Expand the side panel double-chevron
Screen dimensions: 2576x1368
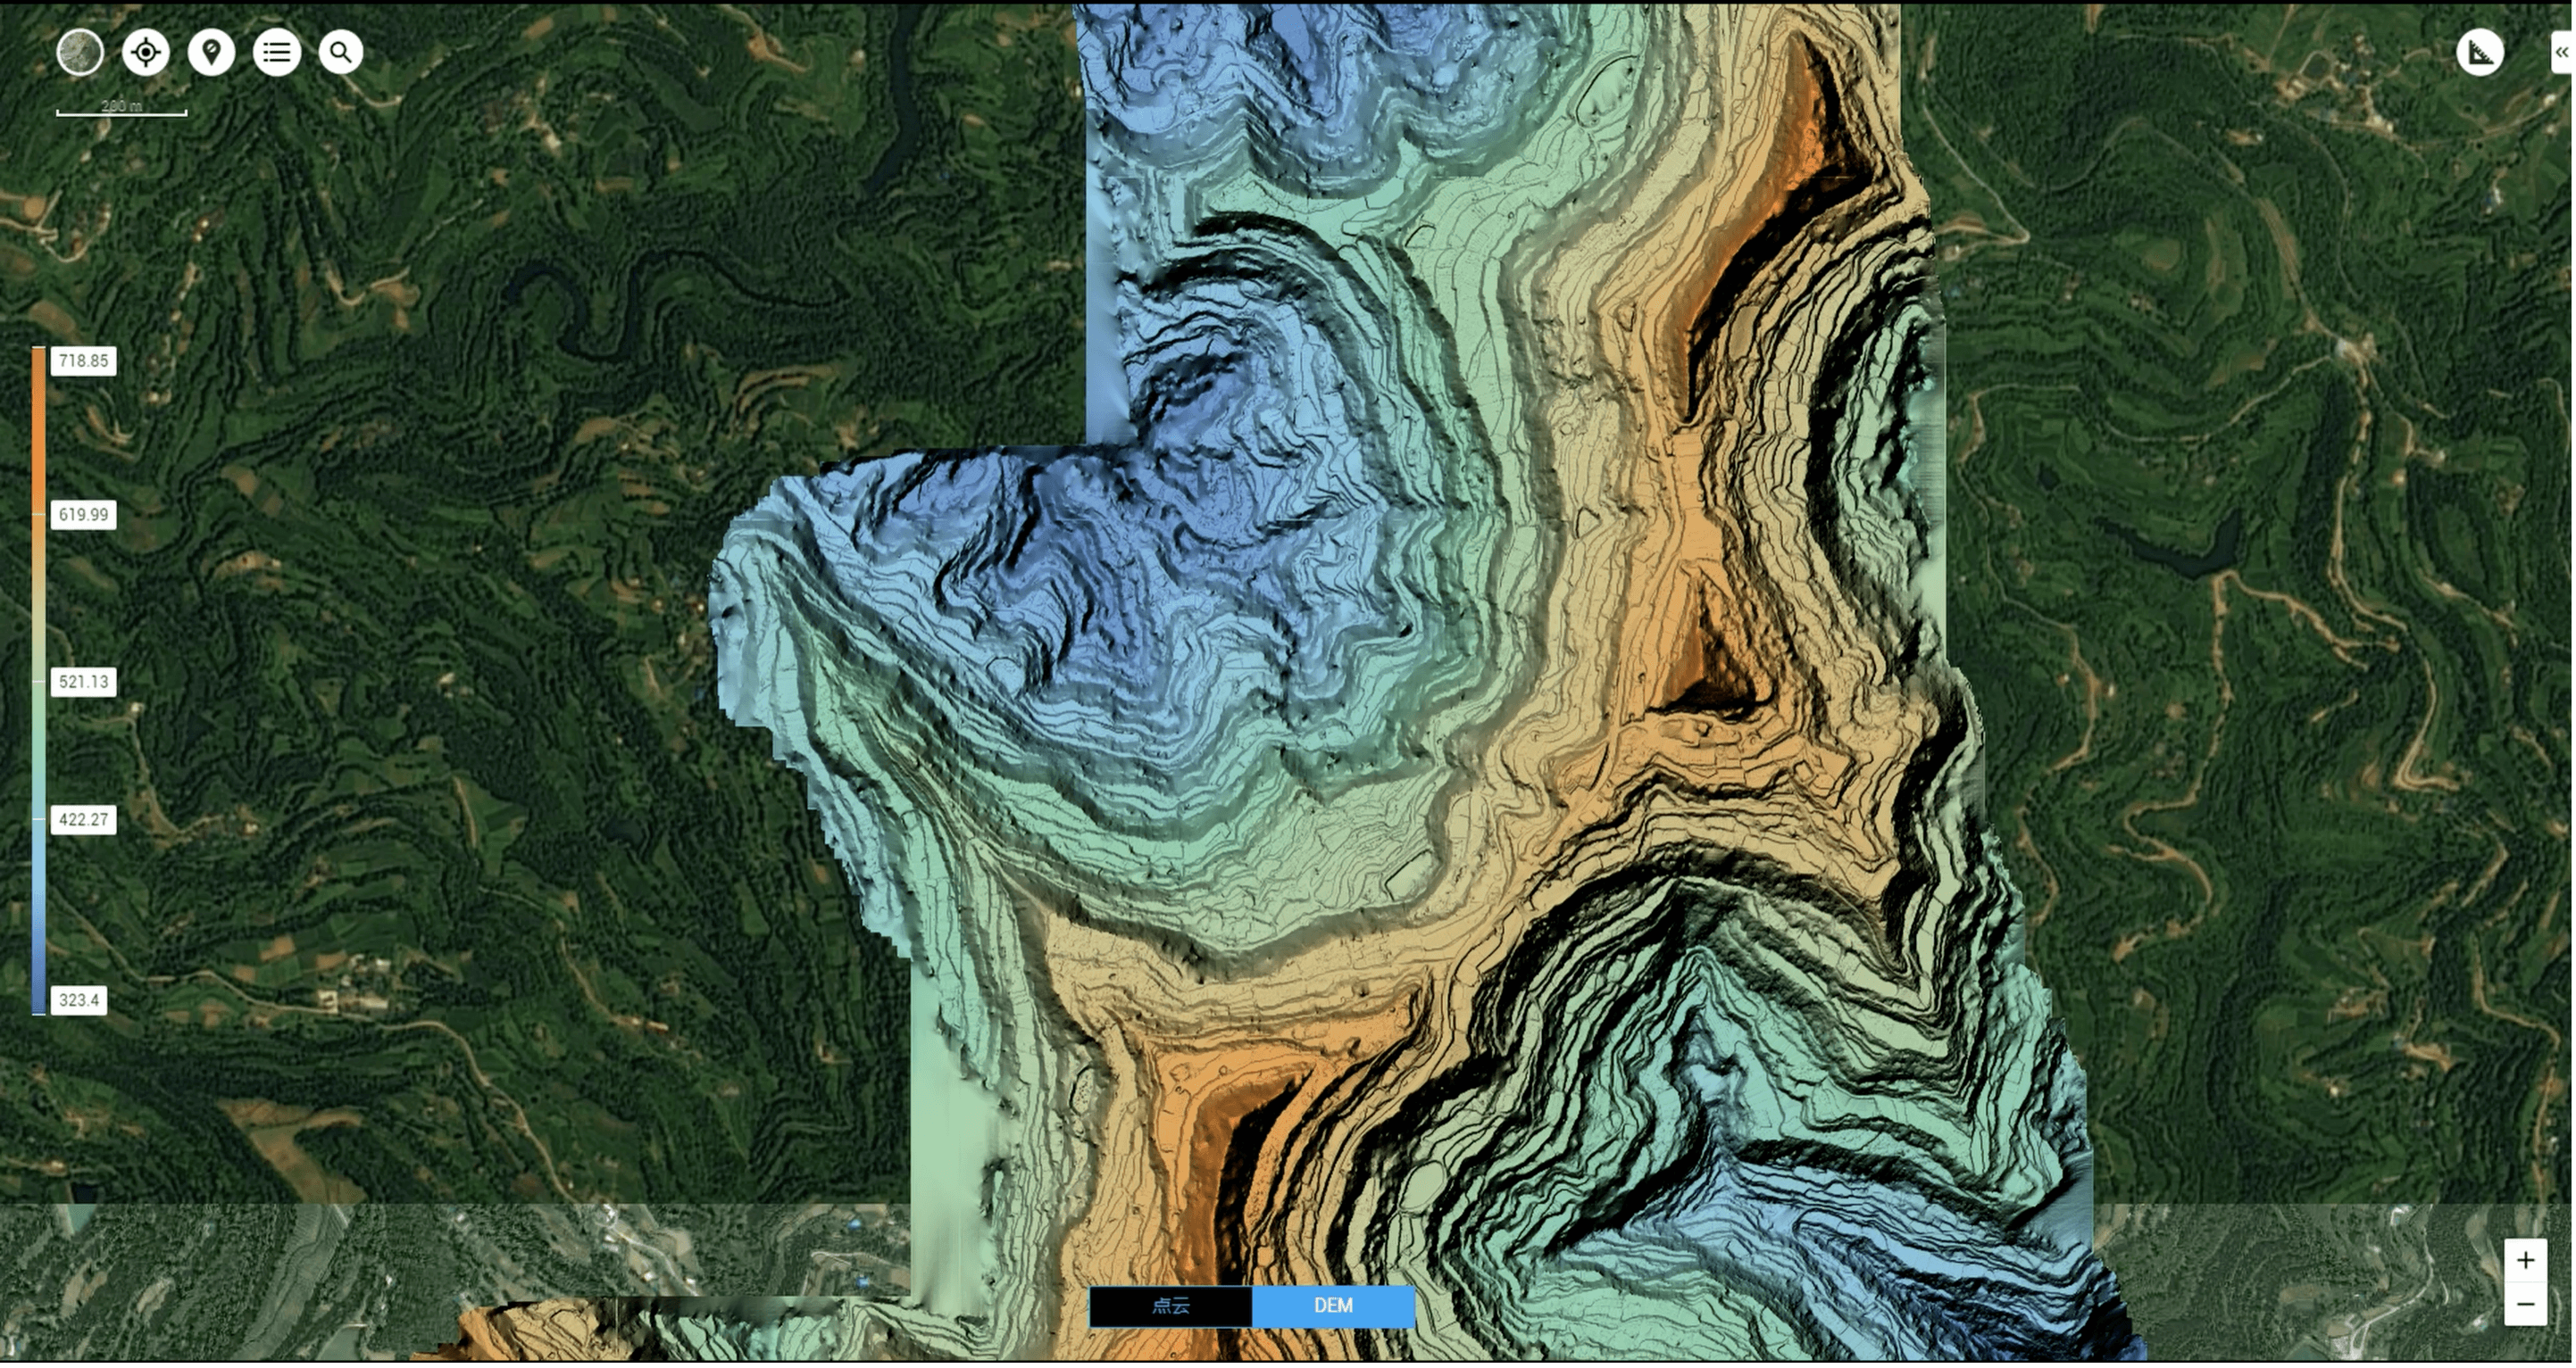[2562, 52]
